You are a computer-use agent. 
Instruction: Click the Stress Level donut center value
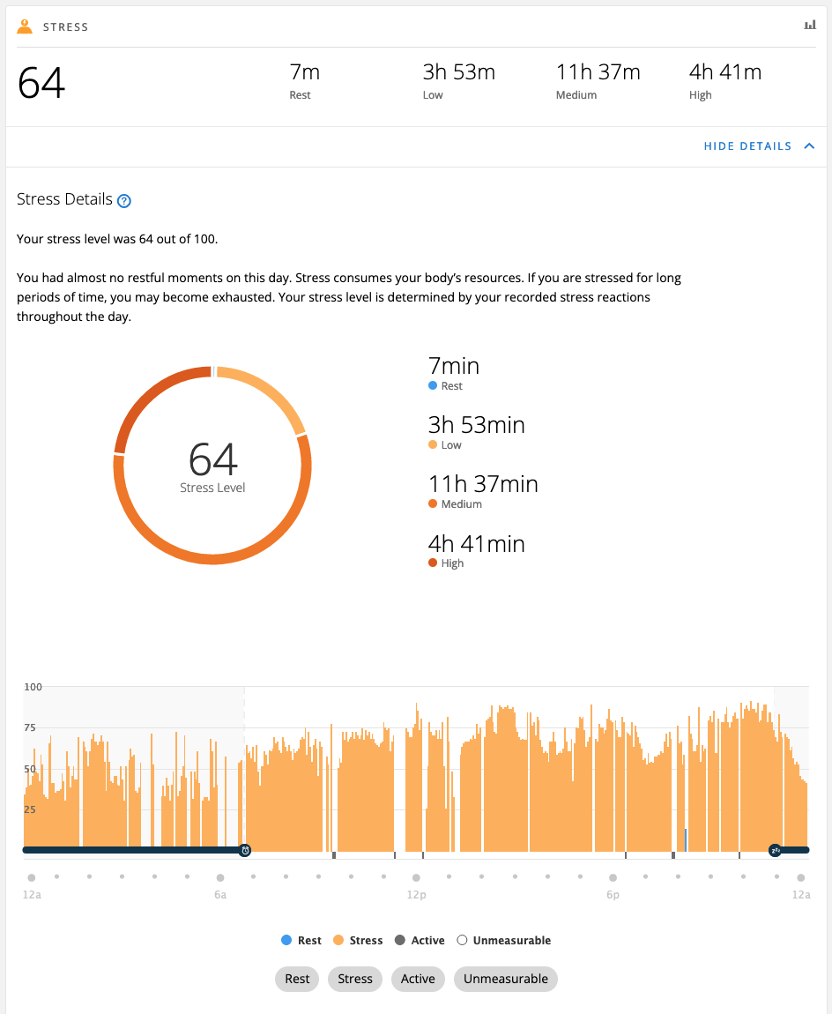pyautogui.click(x=213, y=459)
